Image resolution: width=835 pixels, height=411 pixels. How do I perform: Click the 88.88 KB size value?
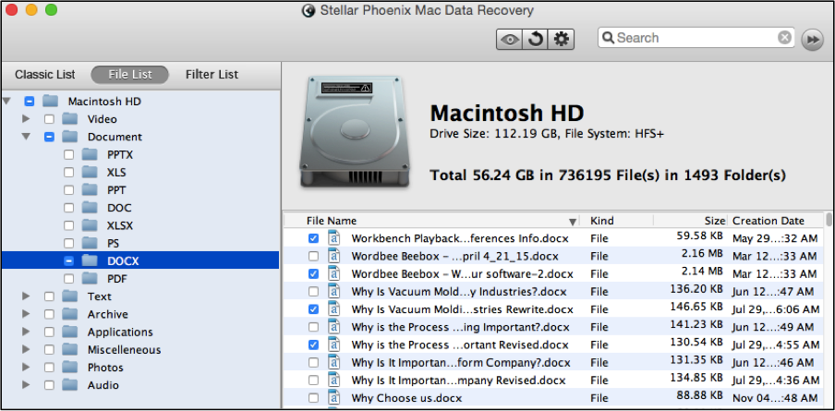pyautogui.click(x=700, y=395)
